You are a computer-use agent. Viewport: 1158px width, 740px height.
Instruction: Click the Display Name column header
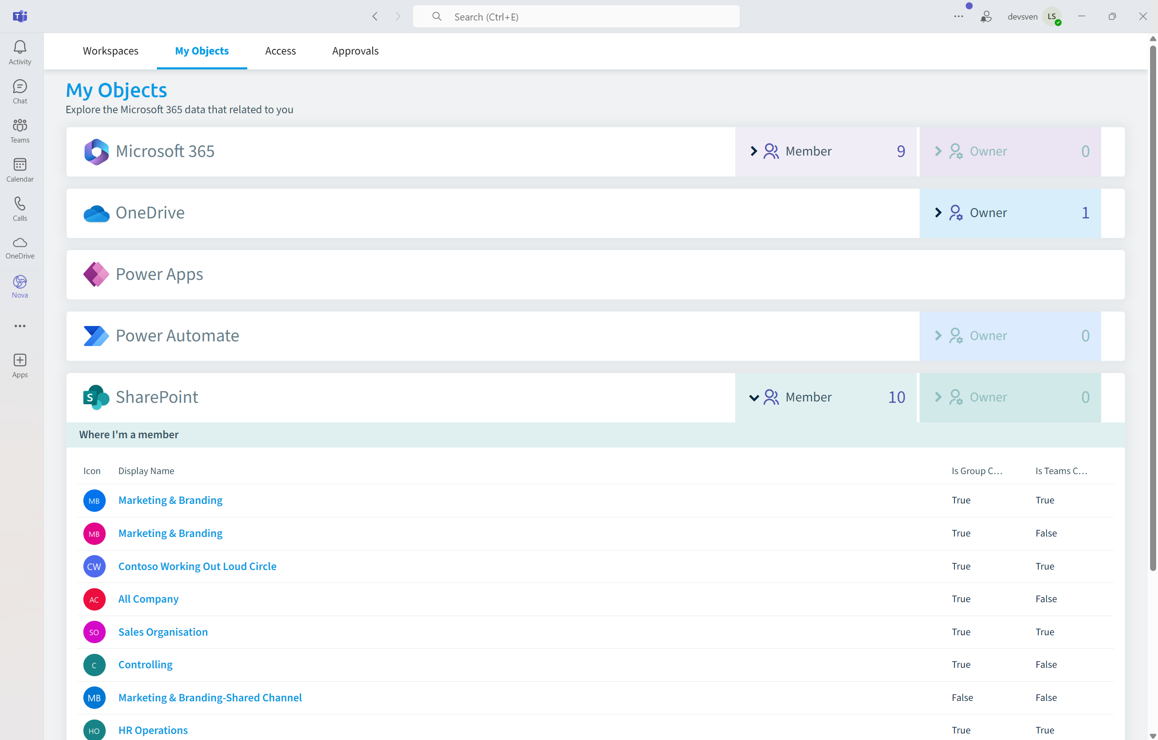click(146, 471)
